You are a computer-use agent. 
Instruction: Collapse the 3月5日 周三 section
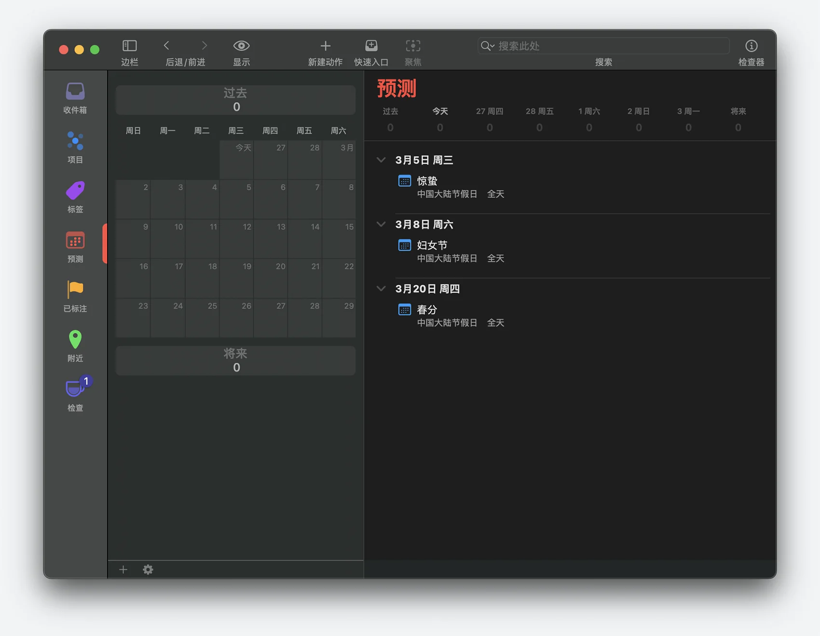[x=381, y=160]
